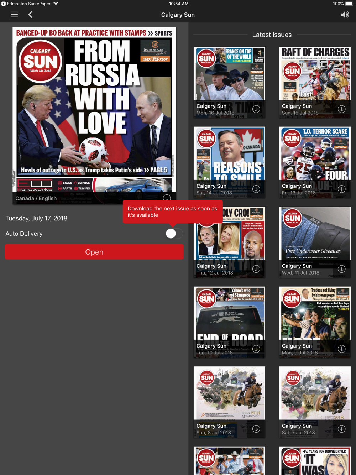Download the Sat, 7 Jul 2018 issue
356x475 pixels.
pyautogui.click(x=341, y=429)
